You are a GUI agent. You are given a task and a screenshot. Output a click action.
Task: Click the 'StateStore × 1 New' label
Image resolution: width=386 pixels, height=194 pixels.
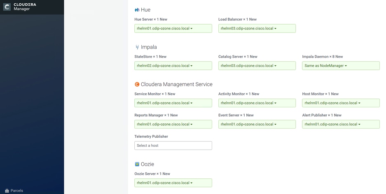pos(150,56)
